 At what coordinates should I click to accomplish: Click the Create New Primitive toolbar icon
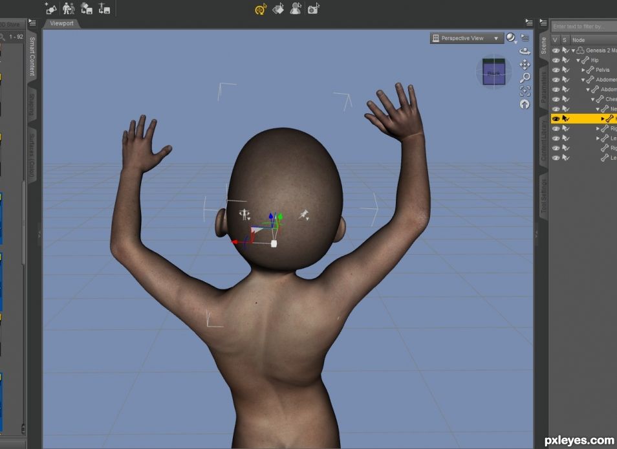point(50,8)
